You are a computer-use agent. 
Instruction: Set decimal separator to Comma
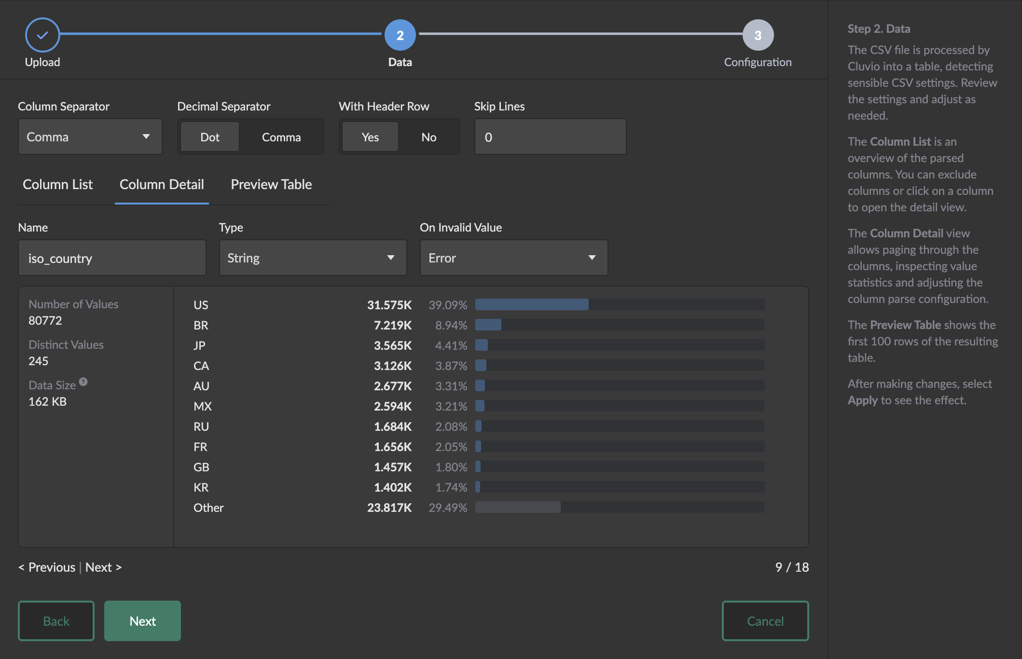281,137
